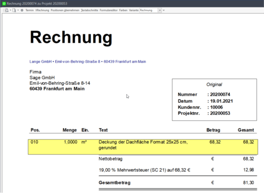Click the green app icon in title bar
Viewport: 264px width, 193px height.
point(4,4)
